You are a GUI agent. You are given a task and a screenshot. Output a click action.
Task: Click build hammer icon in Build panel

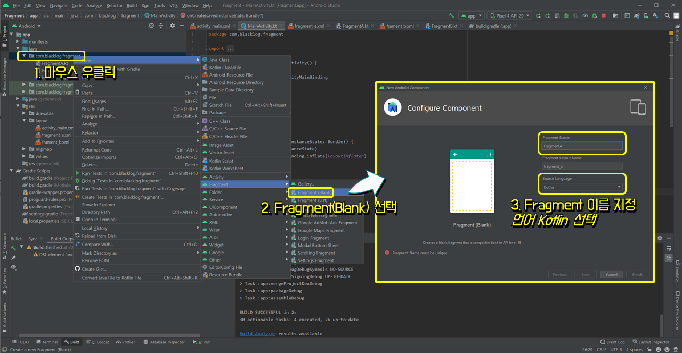point(14,248)
